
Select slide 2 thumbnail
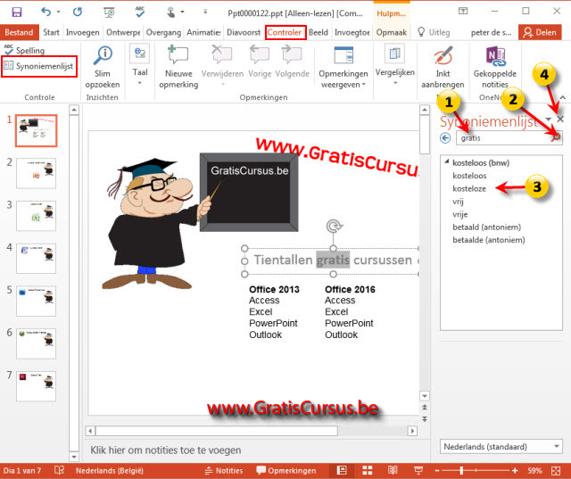(x=36, y=173)
